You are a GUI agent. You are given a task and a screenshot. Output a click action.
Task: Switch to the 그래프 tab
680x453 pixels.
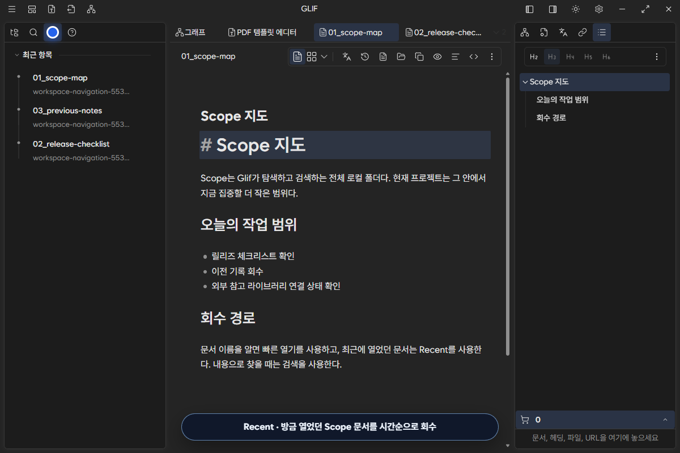tap(190, 32)
